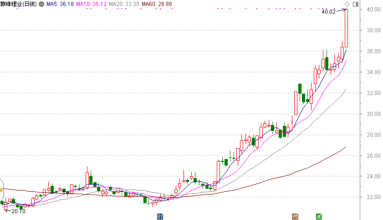Select the 赣锋锂业(日线) chart title
The height and width of the screenshot is (220, 383).
19,4
